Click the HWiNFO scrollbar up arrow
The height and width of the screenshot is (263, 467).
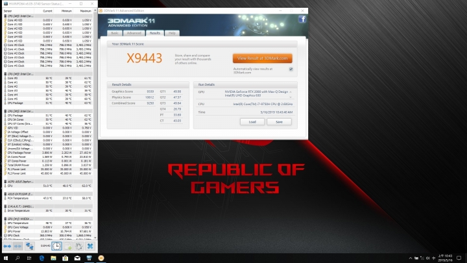(95, 11)
